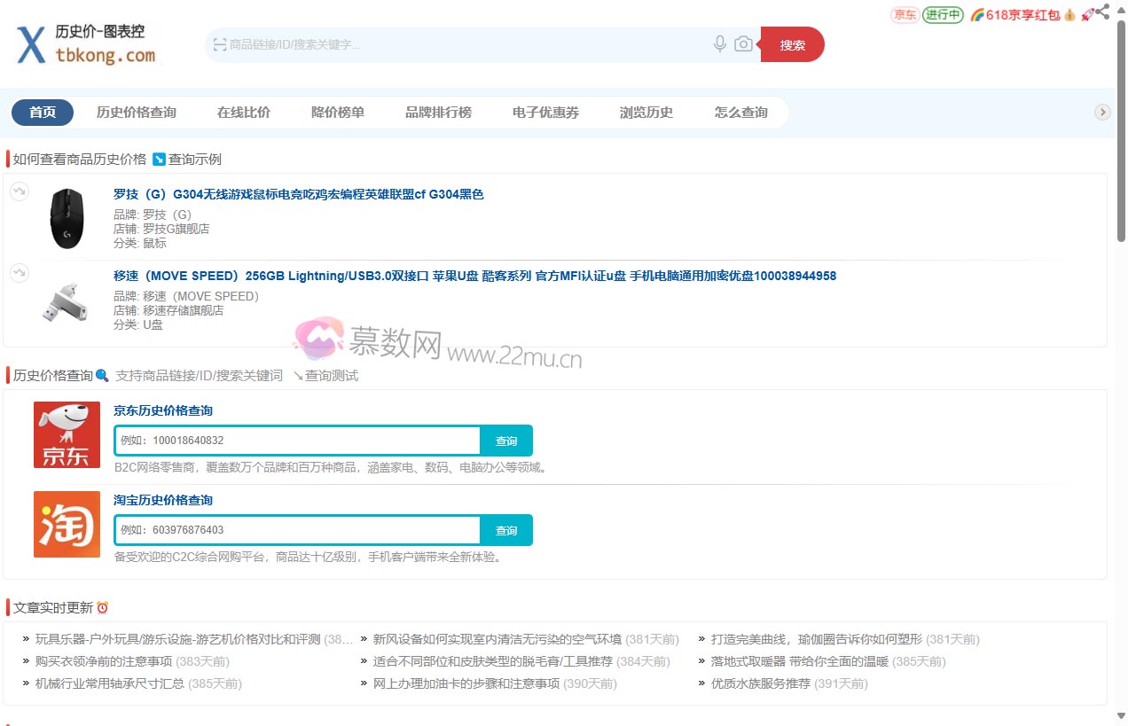Viewport: 1128px width, 726px height.
Task: Click the share icon at top right
Action: tap(1102, 12)
